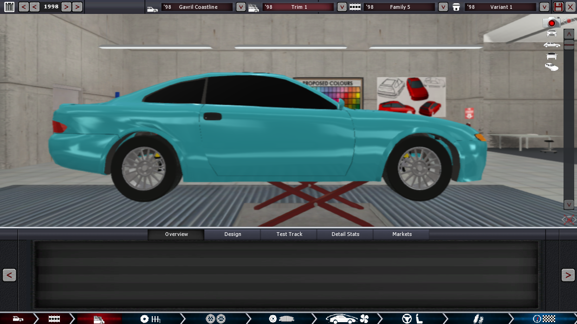Click the faint red icon below the scrollbar

tap(569, 220)
